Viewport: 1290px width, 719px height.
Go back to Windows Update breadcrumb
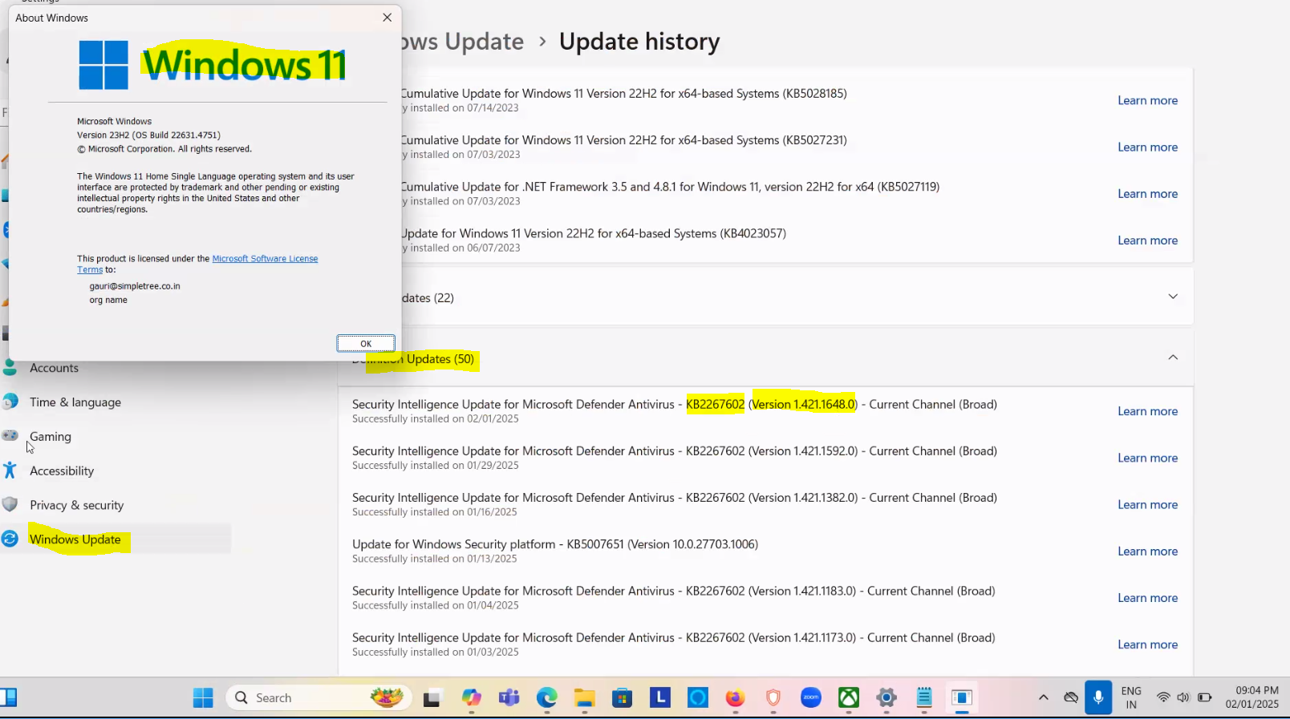(461, 42)
